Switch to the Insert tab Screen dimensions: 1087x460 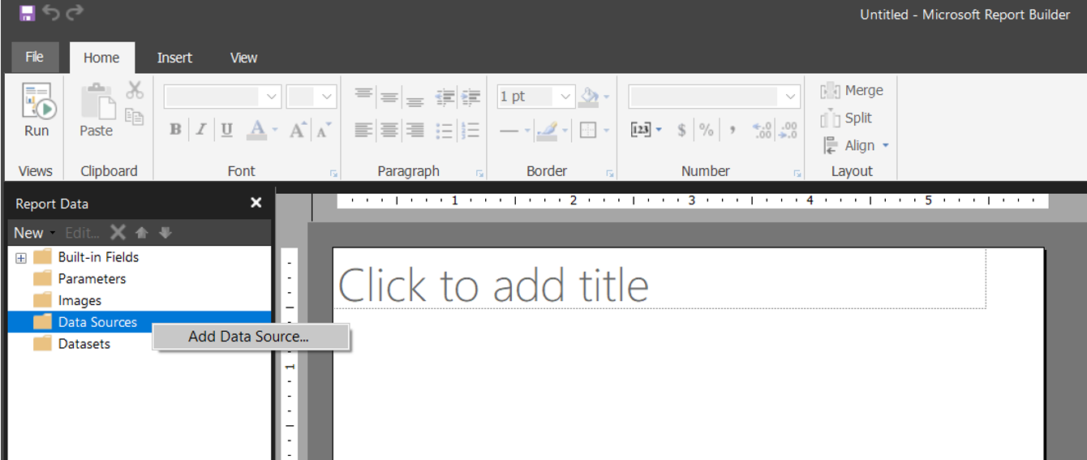tap(174, 58)
